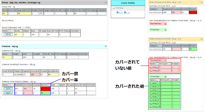Open the a_in cover point button
The image size is (205, 112).
pos(8,89)
